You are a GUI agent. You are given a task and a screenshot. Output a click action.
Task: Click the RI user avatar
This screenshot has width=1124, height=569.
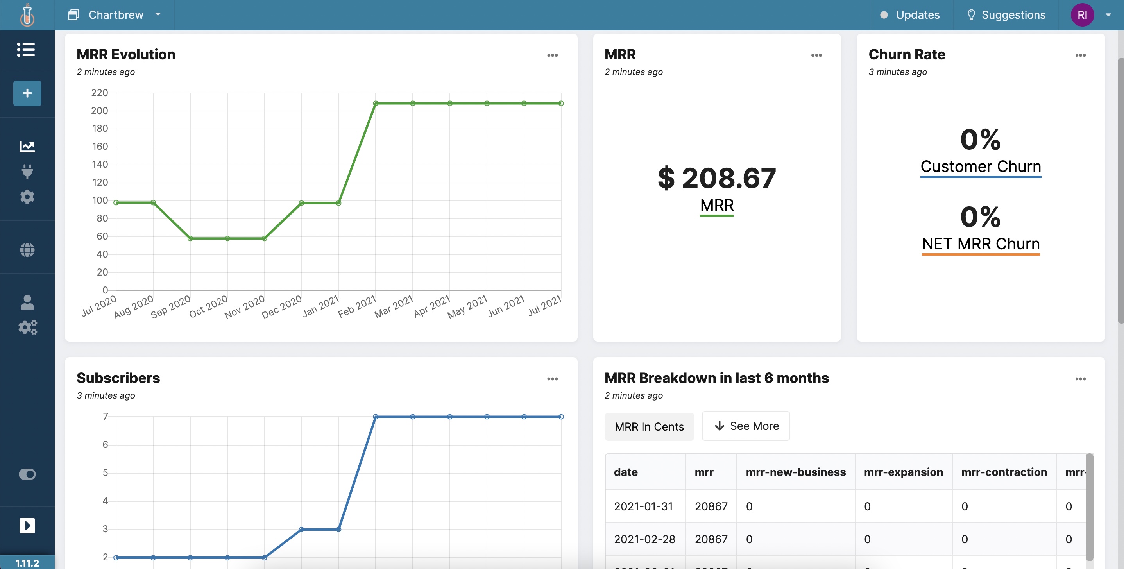point(1082,15)
